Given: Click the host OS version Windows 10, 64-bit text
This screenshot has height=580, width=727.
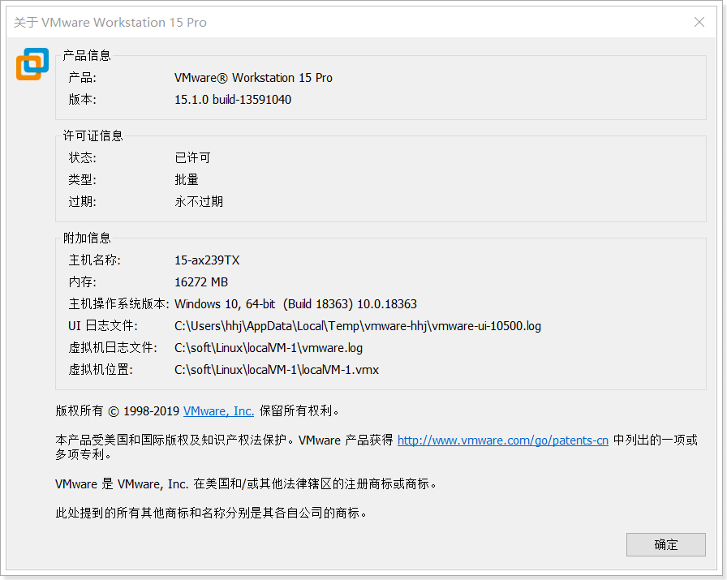Looking at the screenshot, I should [295, 304].
